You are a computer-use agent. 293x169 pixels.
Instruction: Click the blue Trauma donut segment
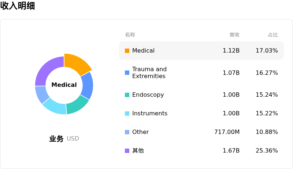(x=87, y=86)
